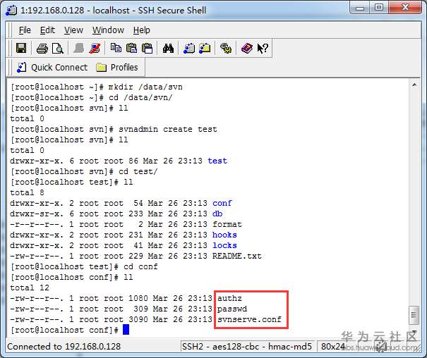Open the Help book icon

click(x=247, y=49)
